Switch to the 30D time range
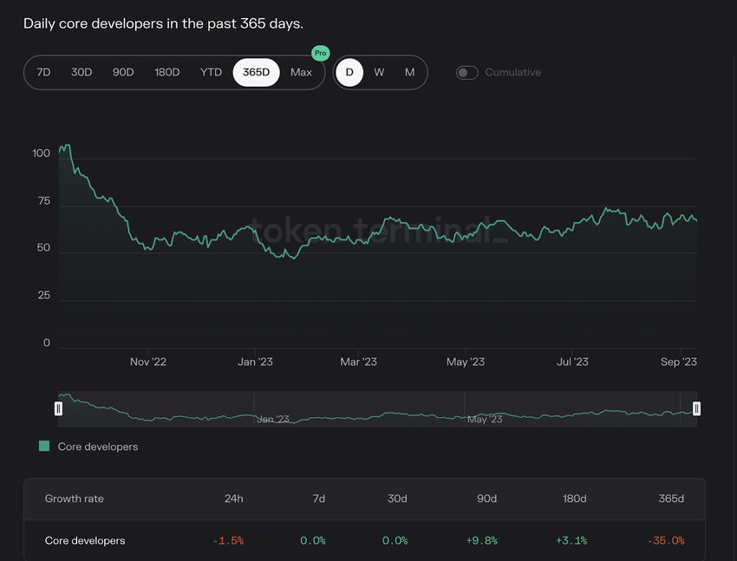This screenshot has width=737, height=561. click(82, 72)
